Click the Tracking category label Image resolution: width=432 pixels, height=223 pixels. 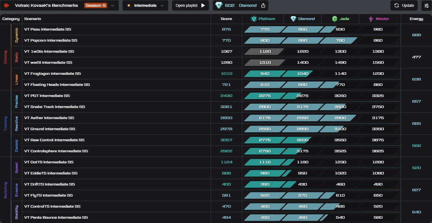click(5, 124)
